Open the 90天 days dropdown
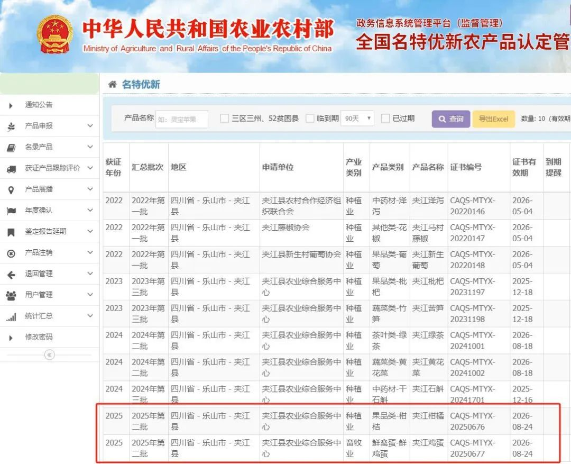This screenshot has height=464, width=571. coord(357,119)
